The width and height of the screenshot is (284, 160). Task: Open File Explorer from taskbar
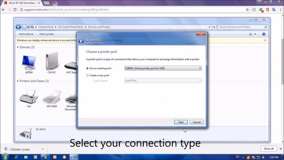click(26, 157)
